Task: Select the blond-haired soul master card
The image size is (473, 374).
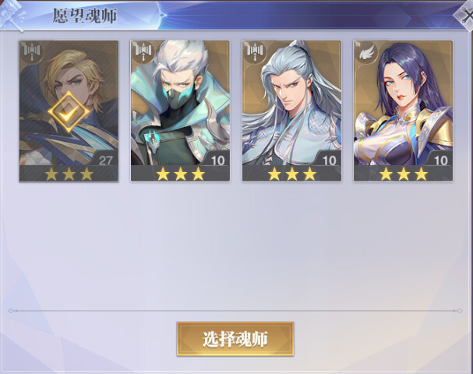Action: [69, 111]
